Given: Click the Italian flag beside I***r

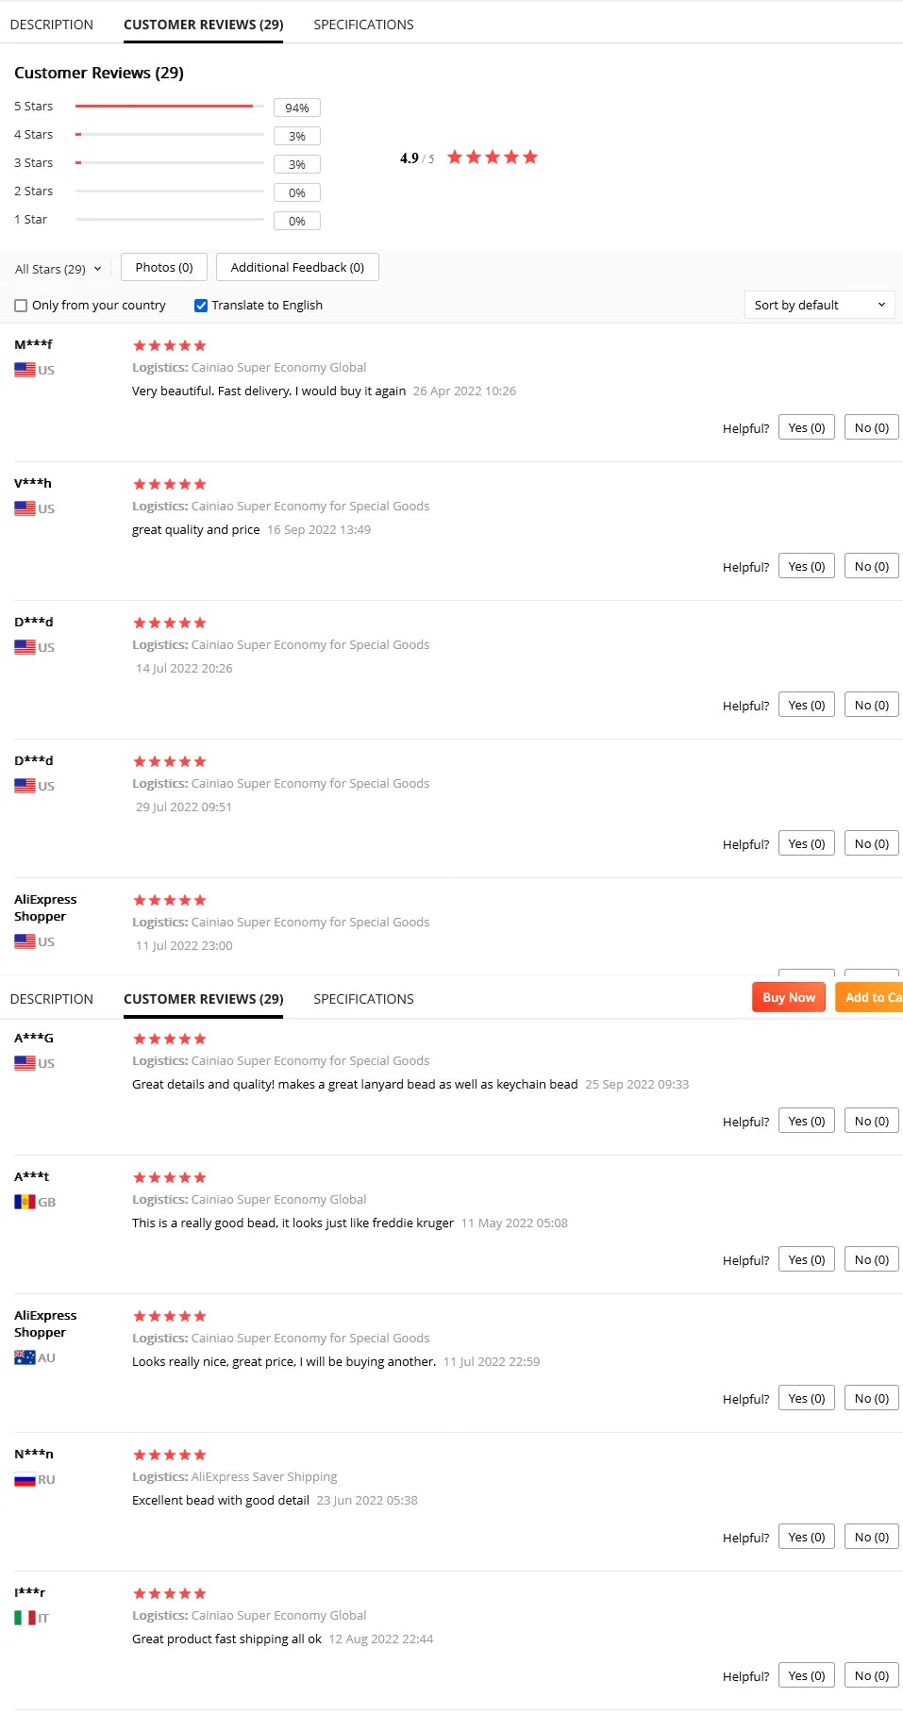Looking at the screenshot, I should coord(25,1618).
